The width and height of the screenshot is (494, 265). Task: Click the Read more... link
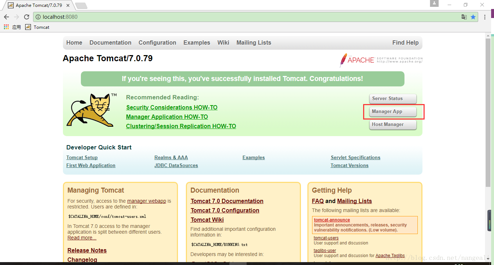[82, 238]
